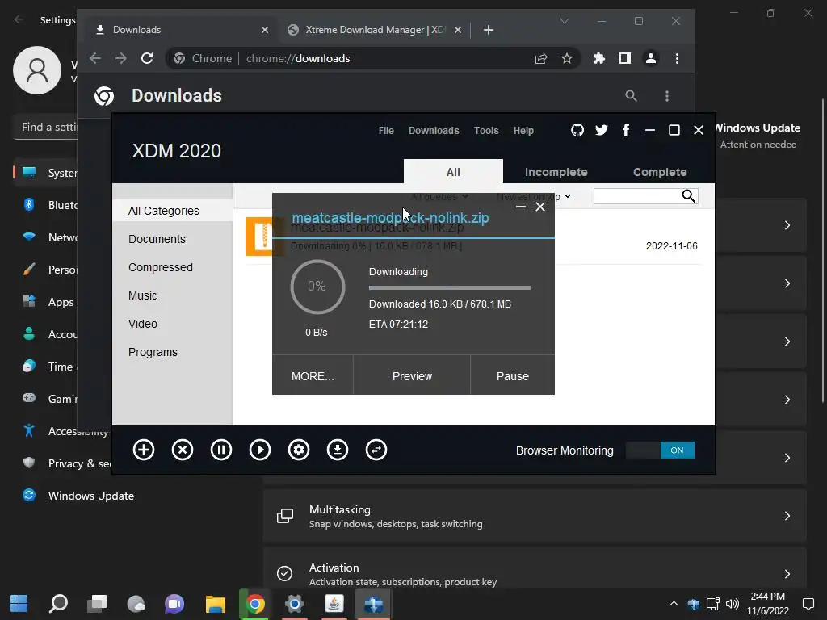Switch to the Incomplete tab
Screen dimensions: 827x620
556,172
